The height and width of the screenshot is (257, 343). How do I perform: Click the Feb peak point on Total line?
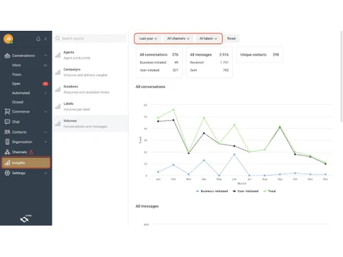point(174,110)
